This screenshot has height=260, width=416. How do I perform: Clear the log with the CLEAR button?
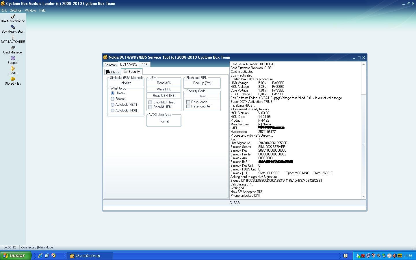coord(235,203)
